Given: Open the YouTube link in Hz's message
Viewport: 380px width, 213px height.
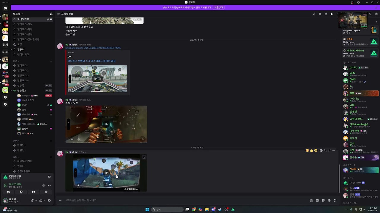Looking at the screenshot, I should point(93,48).
